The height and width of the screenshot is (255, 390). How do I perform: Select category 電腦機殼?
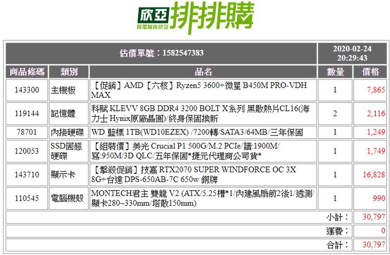tap(67, 198)
